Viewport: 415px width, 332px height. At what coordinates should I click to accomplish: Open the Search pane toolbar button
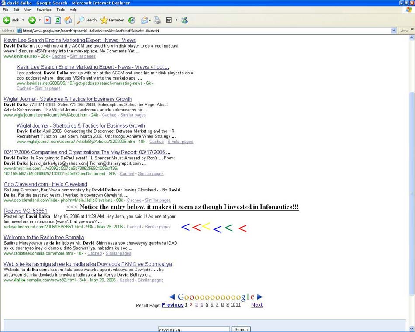pyautogui.click(x=87, y=20)
